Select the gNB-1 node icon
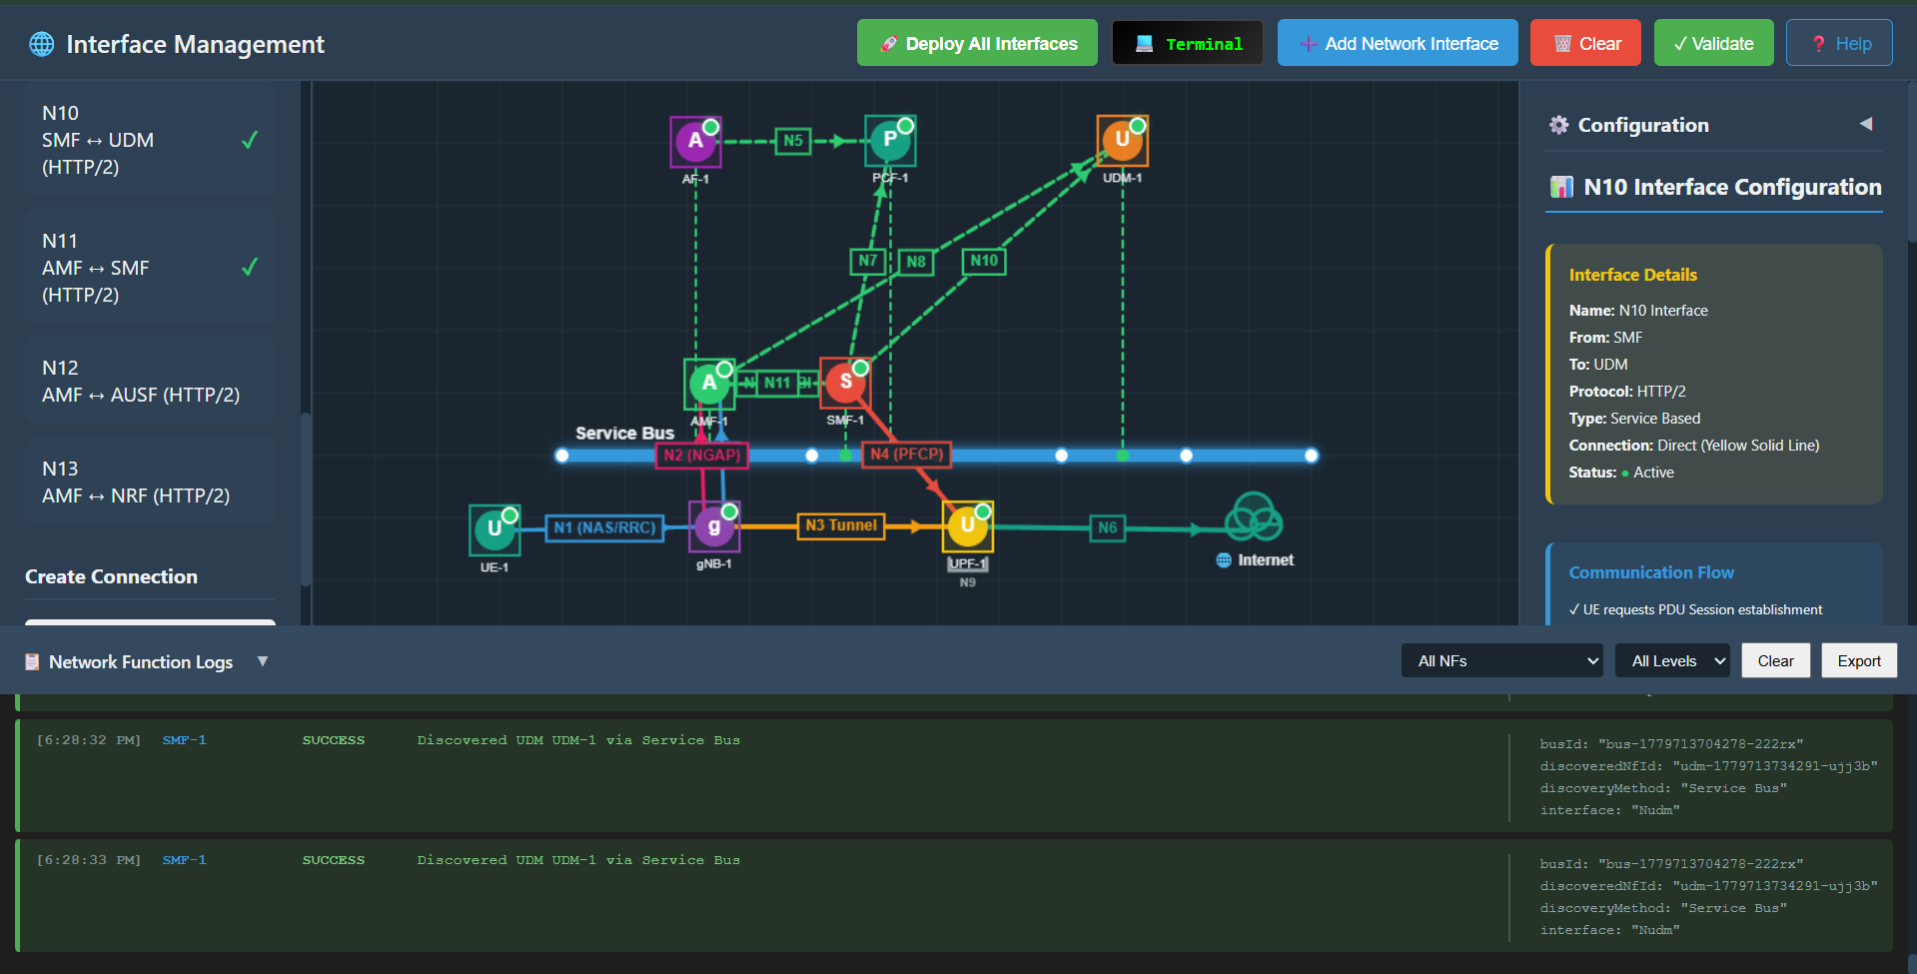Viewport: 1917px width, 974px height. click(x=714, y=526)
